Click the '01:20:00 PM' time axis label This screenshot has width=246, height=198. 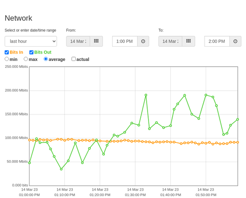100,195
